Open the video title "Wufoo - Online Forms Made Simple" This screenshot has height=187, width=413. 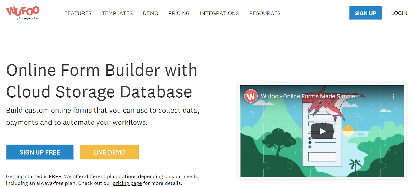point(308,96)
